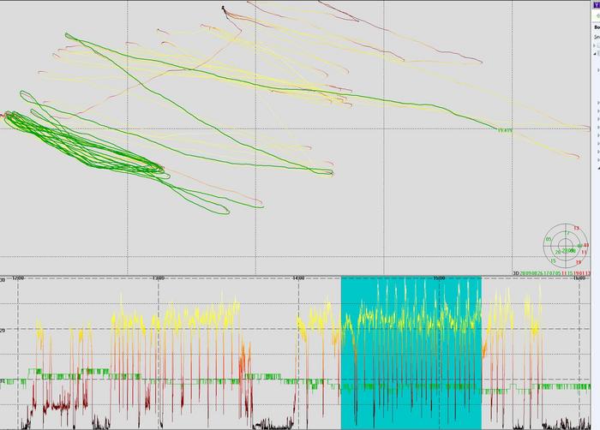Image resolution: width=600 pixels, height=430 pixels.
Task: Click the satellite sky plot circle
Action: 567,247
